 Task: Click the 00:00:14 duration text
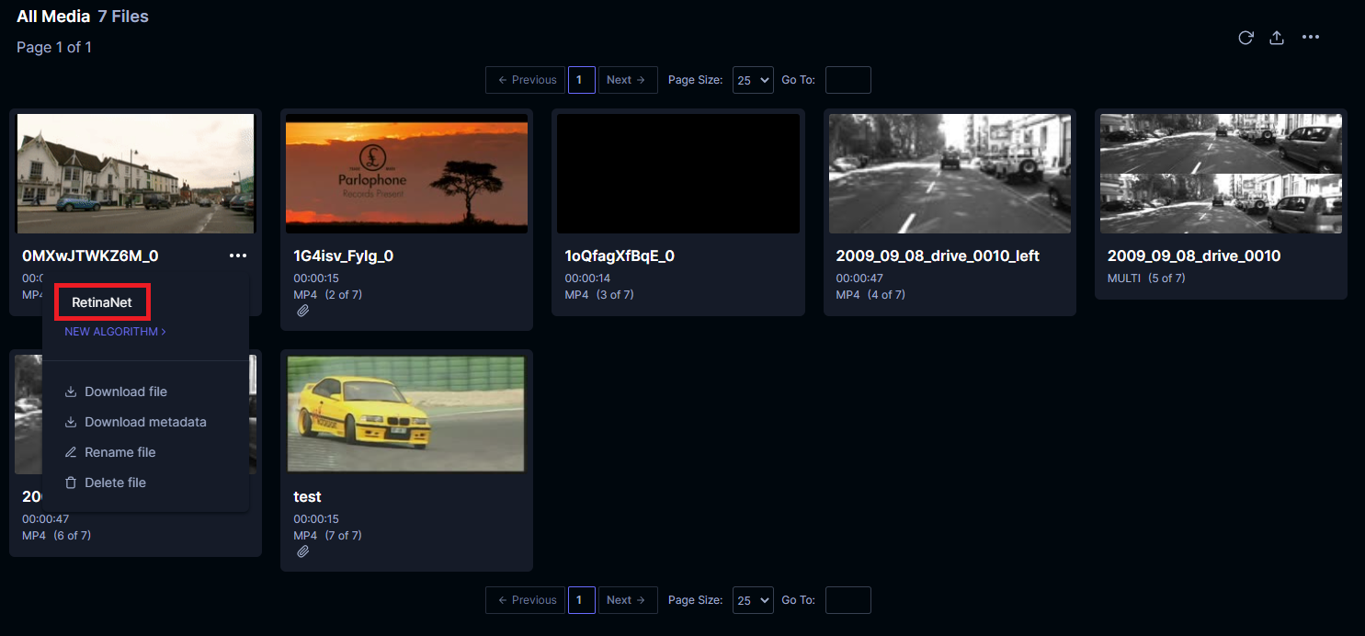coord(587,278)
